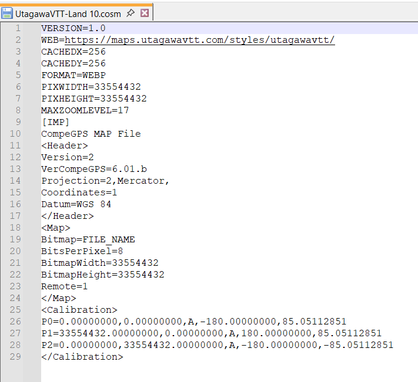Click line number 18 in the gutter
The image size is (418, 382).
[x=15, y=228]
